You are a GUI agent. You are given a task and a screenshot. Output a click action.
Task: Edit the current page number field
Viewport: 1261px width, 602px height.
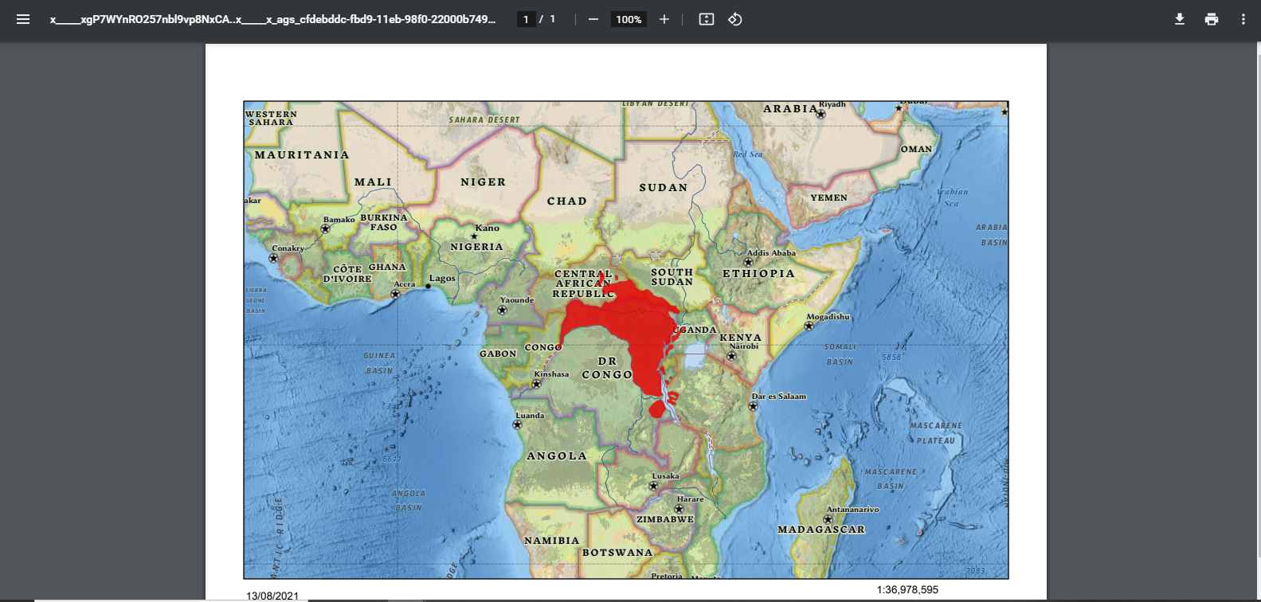526,19
